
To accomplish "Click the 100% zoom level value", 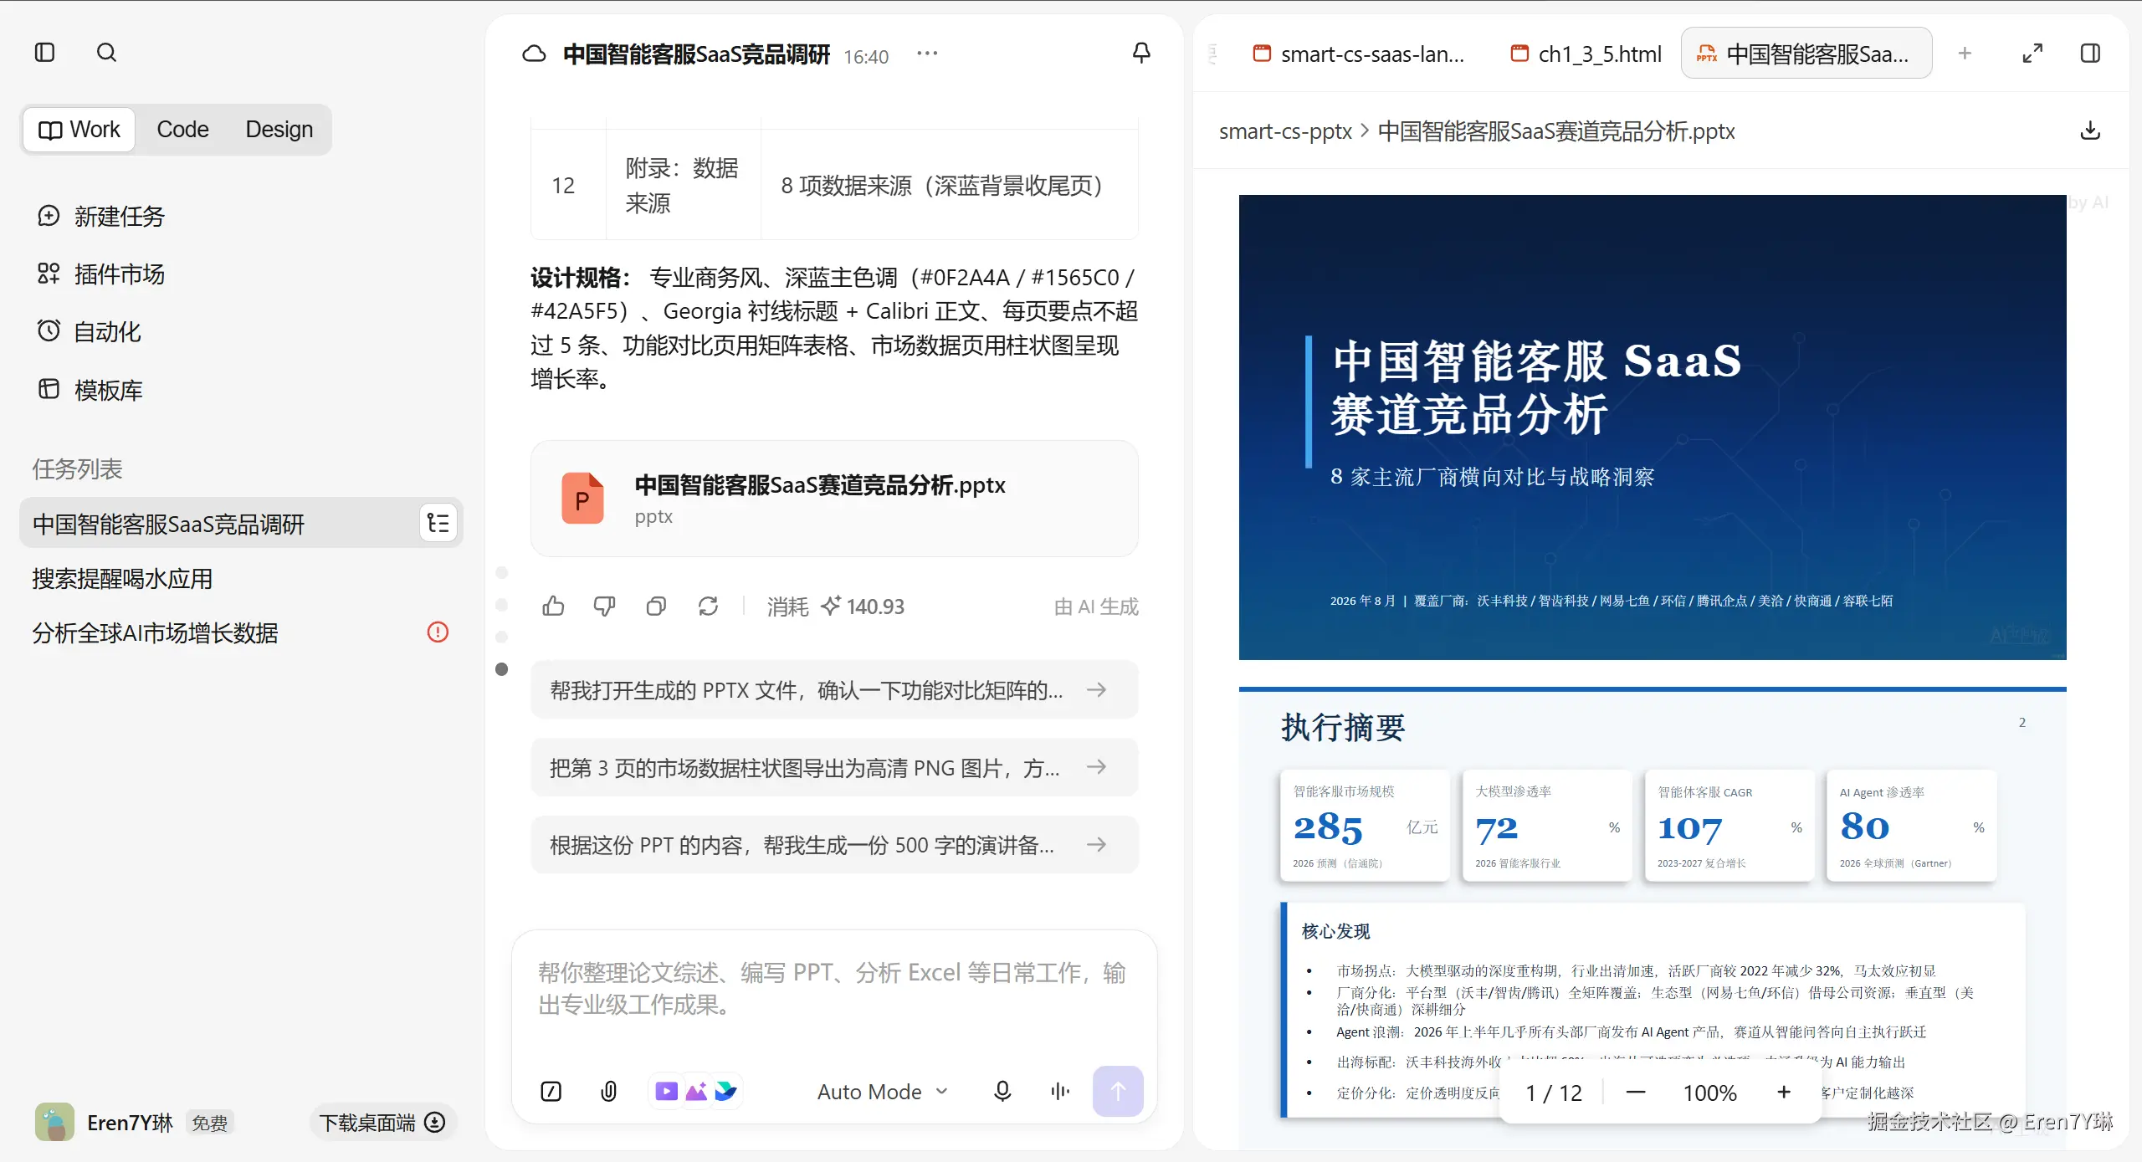I will [1709, 1093].
